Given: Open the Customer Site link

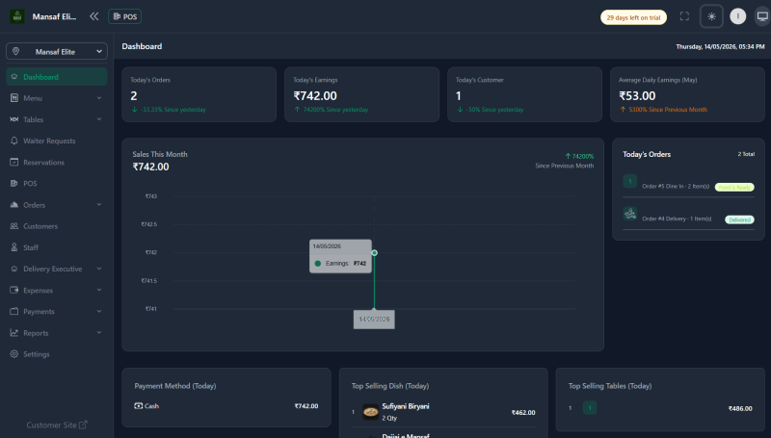Looking at the screenshot, I should click(57, 425).
